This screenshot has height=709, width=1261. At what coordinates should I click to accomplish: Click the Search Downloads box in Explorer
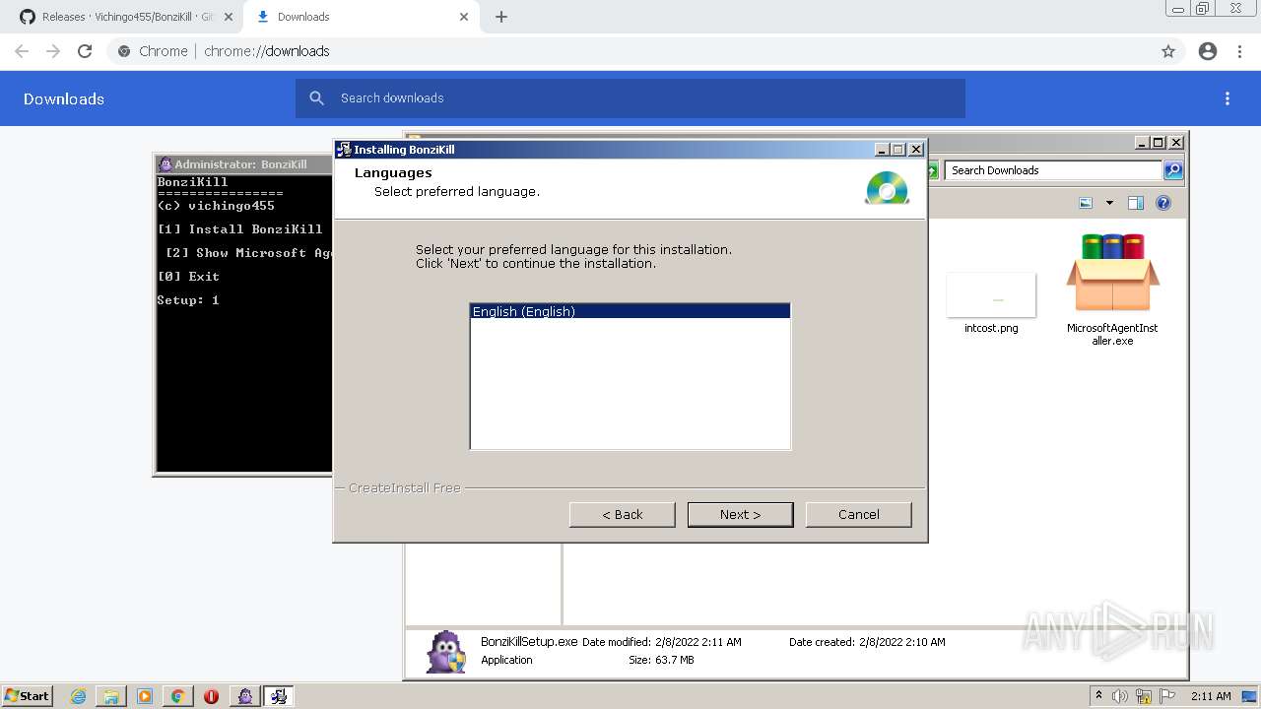coord(1054,170)
